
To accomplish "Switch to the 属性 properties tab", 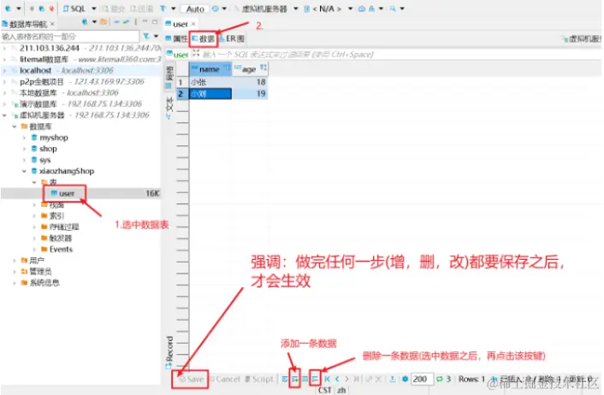I will pos(176,38).
